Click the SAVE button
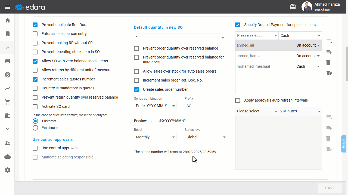The height and width of the screenshot is (195, 348). point(330,188)
